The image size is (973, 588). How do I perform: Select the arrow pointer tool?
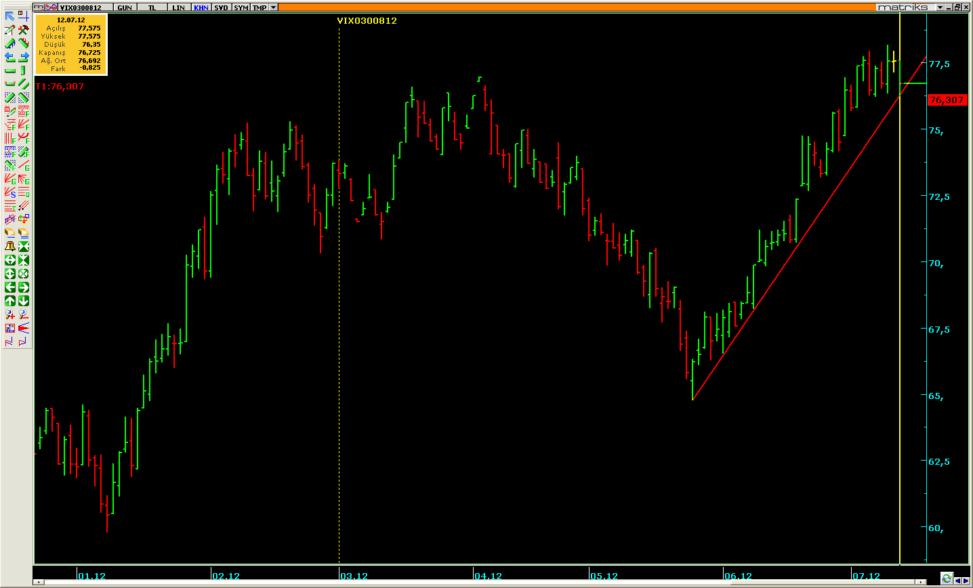coord(9,16)
